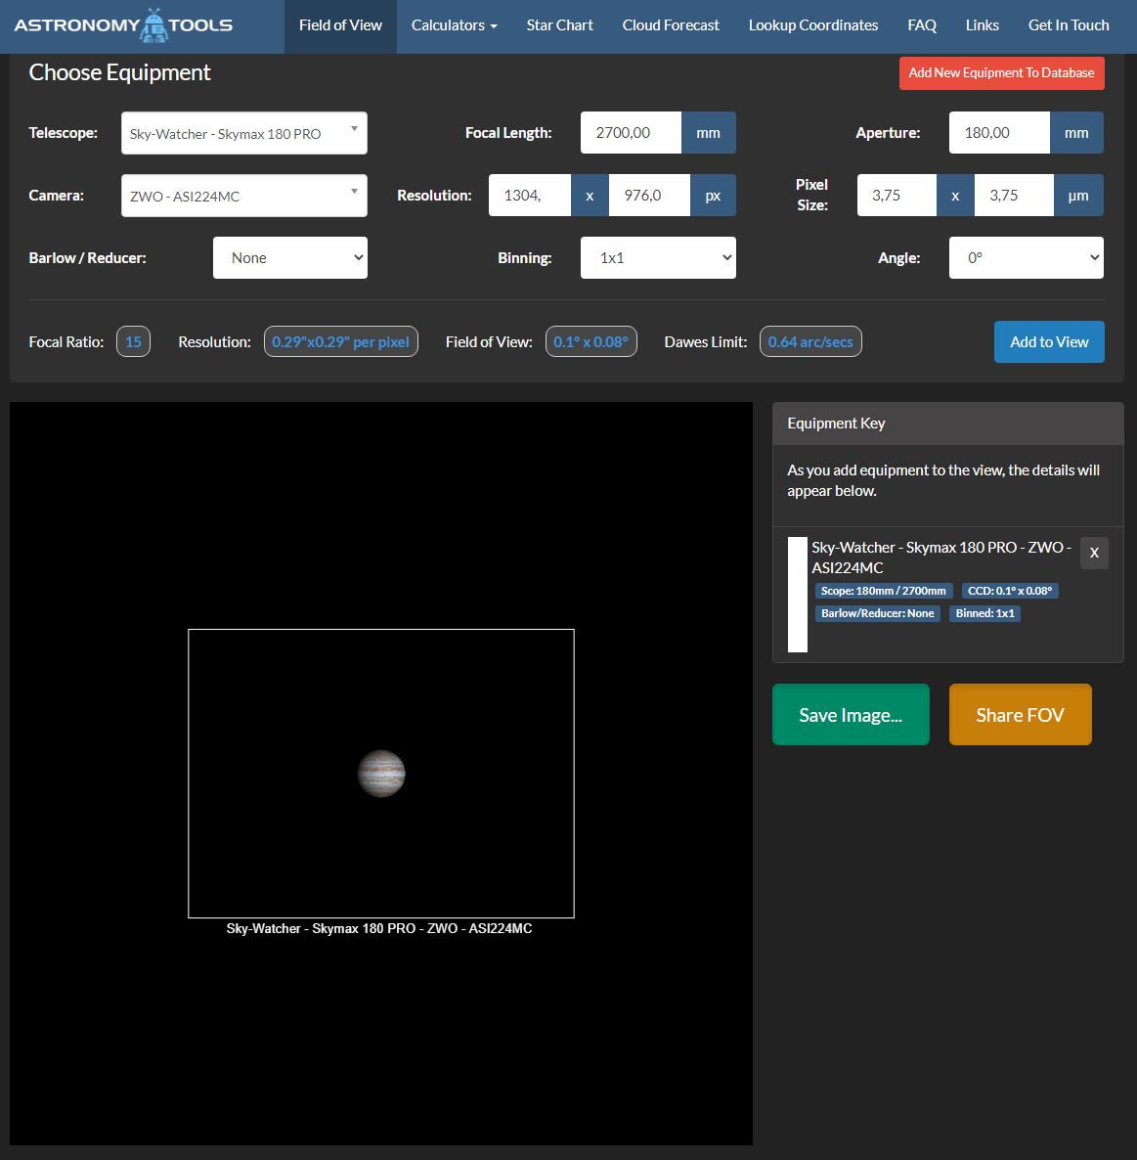
Task: Open the Binning dropdown
Action: pyautogui.click(x=658, y=257)
